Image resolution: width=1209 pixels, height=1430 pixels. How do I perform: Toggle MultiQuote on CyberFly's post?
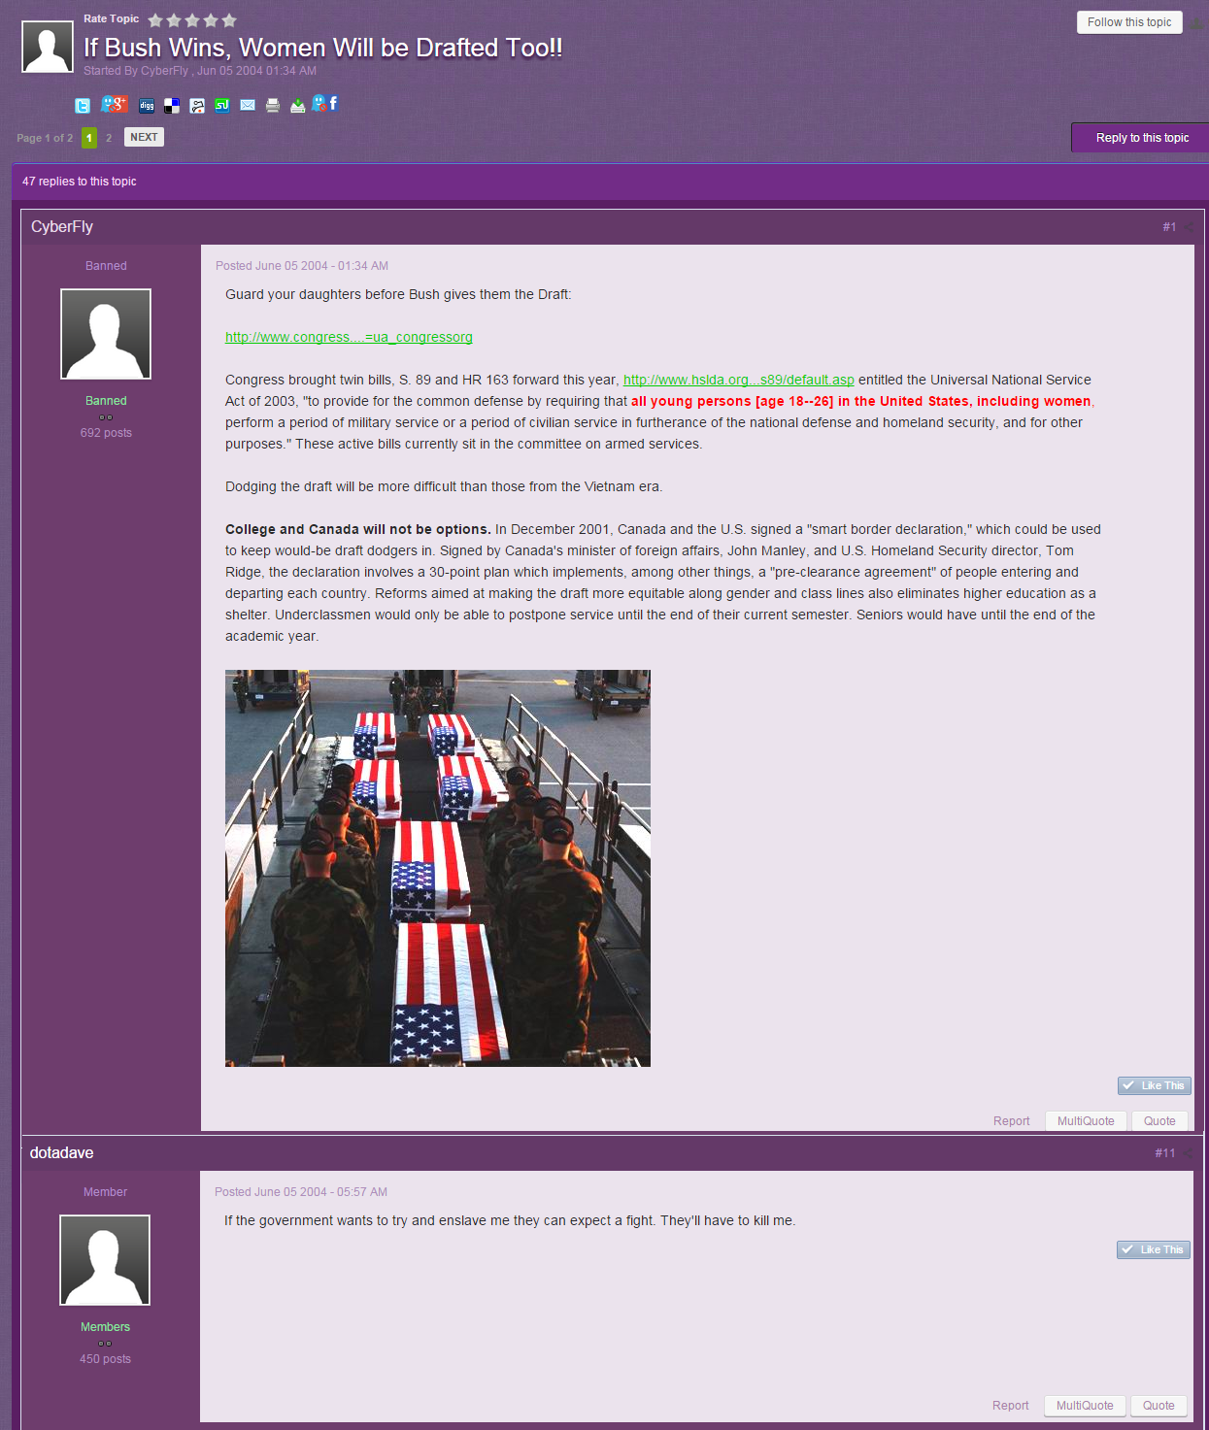tap(1086, 1121)
